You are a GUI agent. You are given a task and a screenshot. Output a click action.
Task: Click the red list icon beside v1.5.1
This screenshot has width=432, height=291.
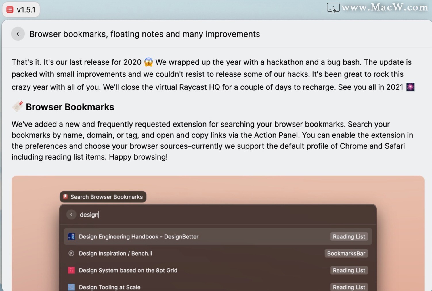(10, 9)
